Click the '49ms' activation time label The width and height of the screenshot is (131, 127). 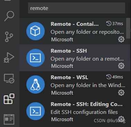(117, 77)
